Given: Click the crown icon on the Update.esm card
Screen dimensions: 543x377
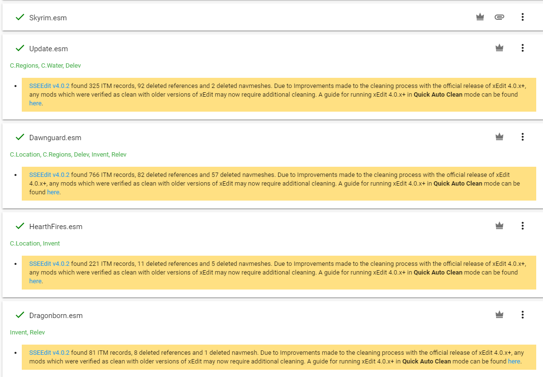Looking at the screenshot, I should [x=499, y=48].
